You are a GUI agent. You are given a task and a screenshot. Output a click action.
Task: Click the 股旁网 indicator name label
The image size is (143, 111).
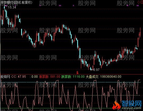point(5,77)
